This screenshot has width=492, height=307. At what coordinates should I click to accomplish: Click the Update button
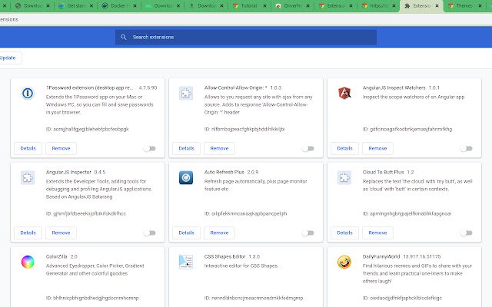pos(9,58)
